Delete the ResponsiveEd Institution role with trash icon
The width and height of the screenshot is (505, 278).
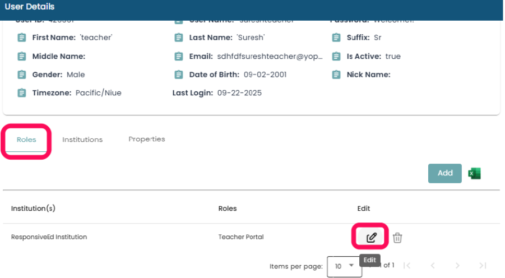coord(397,238)
